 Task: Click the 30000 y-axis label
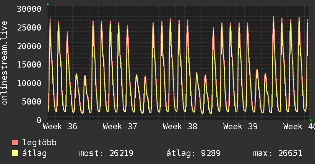(29, 9)
